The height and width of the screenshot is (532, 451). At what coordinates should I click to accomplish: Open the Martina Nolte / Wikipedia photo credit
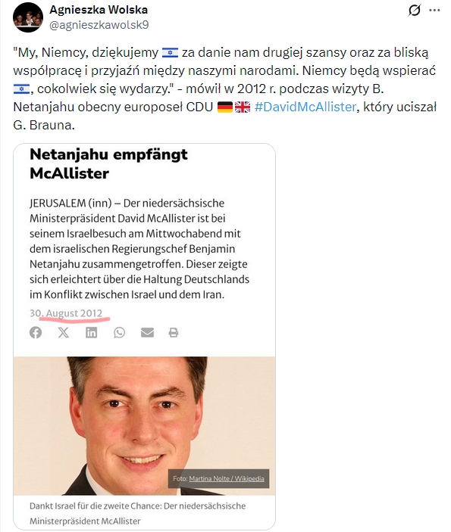click(227, 478)
